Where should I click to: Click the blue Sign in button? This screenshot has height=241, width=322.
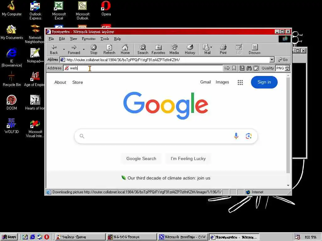coord(264,82)
